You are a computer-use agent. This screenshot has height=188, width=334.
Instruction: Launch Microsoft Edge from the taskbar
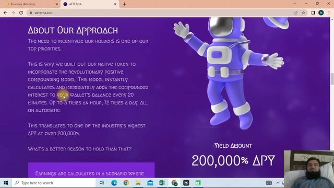coord(114,183)
